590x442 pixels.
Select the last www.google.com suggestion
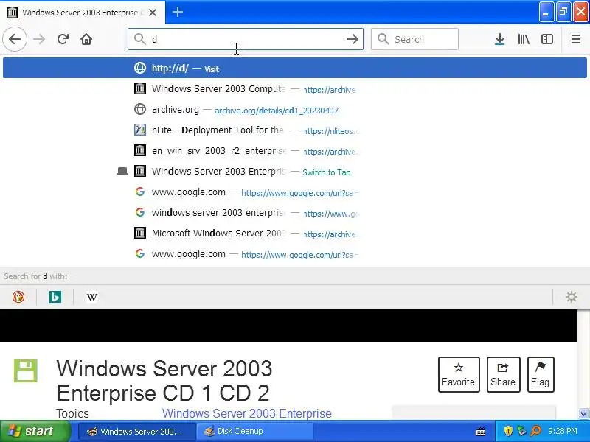(x=294, y=254)
